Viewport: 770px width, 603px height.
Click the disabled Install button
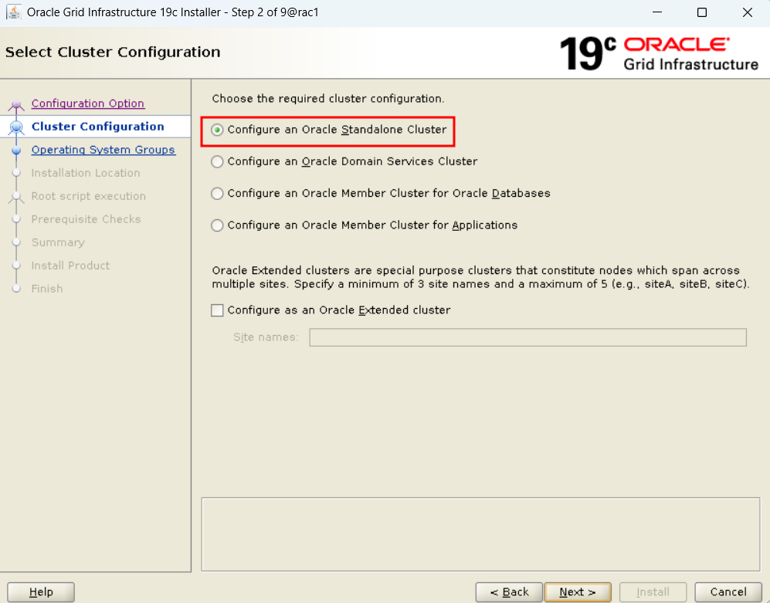coord(653,592)
